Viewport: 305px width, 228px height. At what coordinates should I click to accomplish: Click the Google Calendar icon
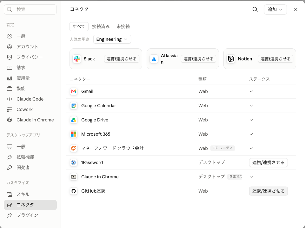(74, 106)
